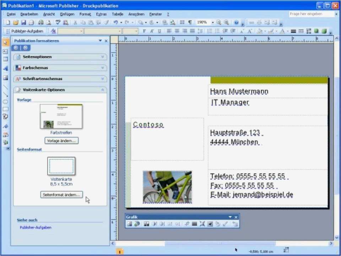Open the Tabelle menu
341x256 pixels.
[x=118, y=14]
